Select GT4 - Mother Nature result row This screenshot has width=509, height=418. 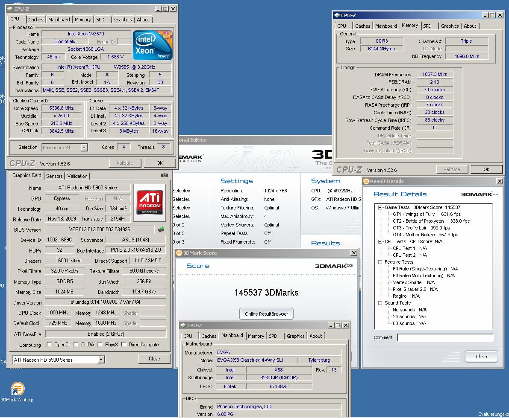click(425, 235)
